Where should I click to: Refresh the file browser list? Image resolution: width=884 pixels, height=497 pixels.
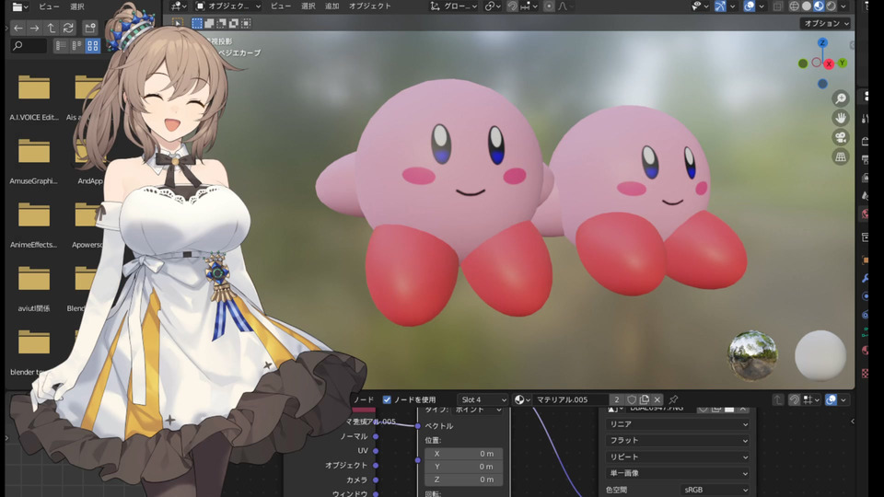68,29
